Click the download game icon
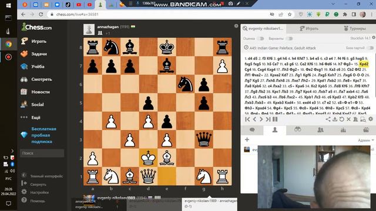The height and width of the screenshot is (211, 376). point(335,119)
